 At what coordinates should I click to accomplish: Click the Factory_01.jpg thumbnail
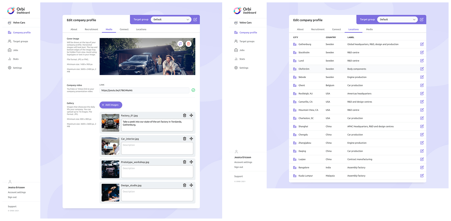tap(111, 123)
